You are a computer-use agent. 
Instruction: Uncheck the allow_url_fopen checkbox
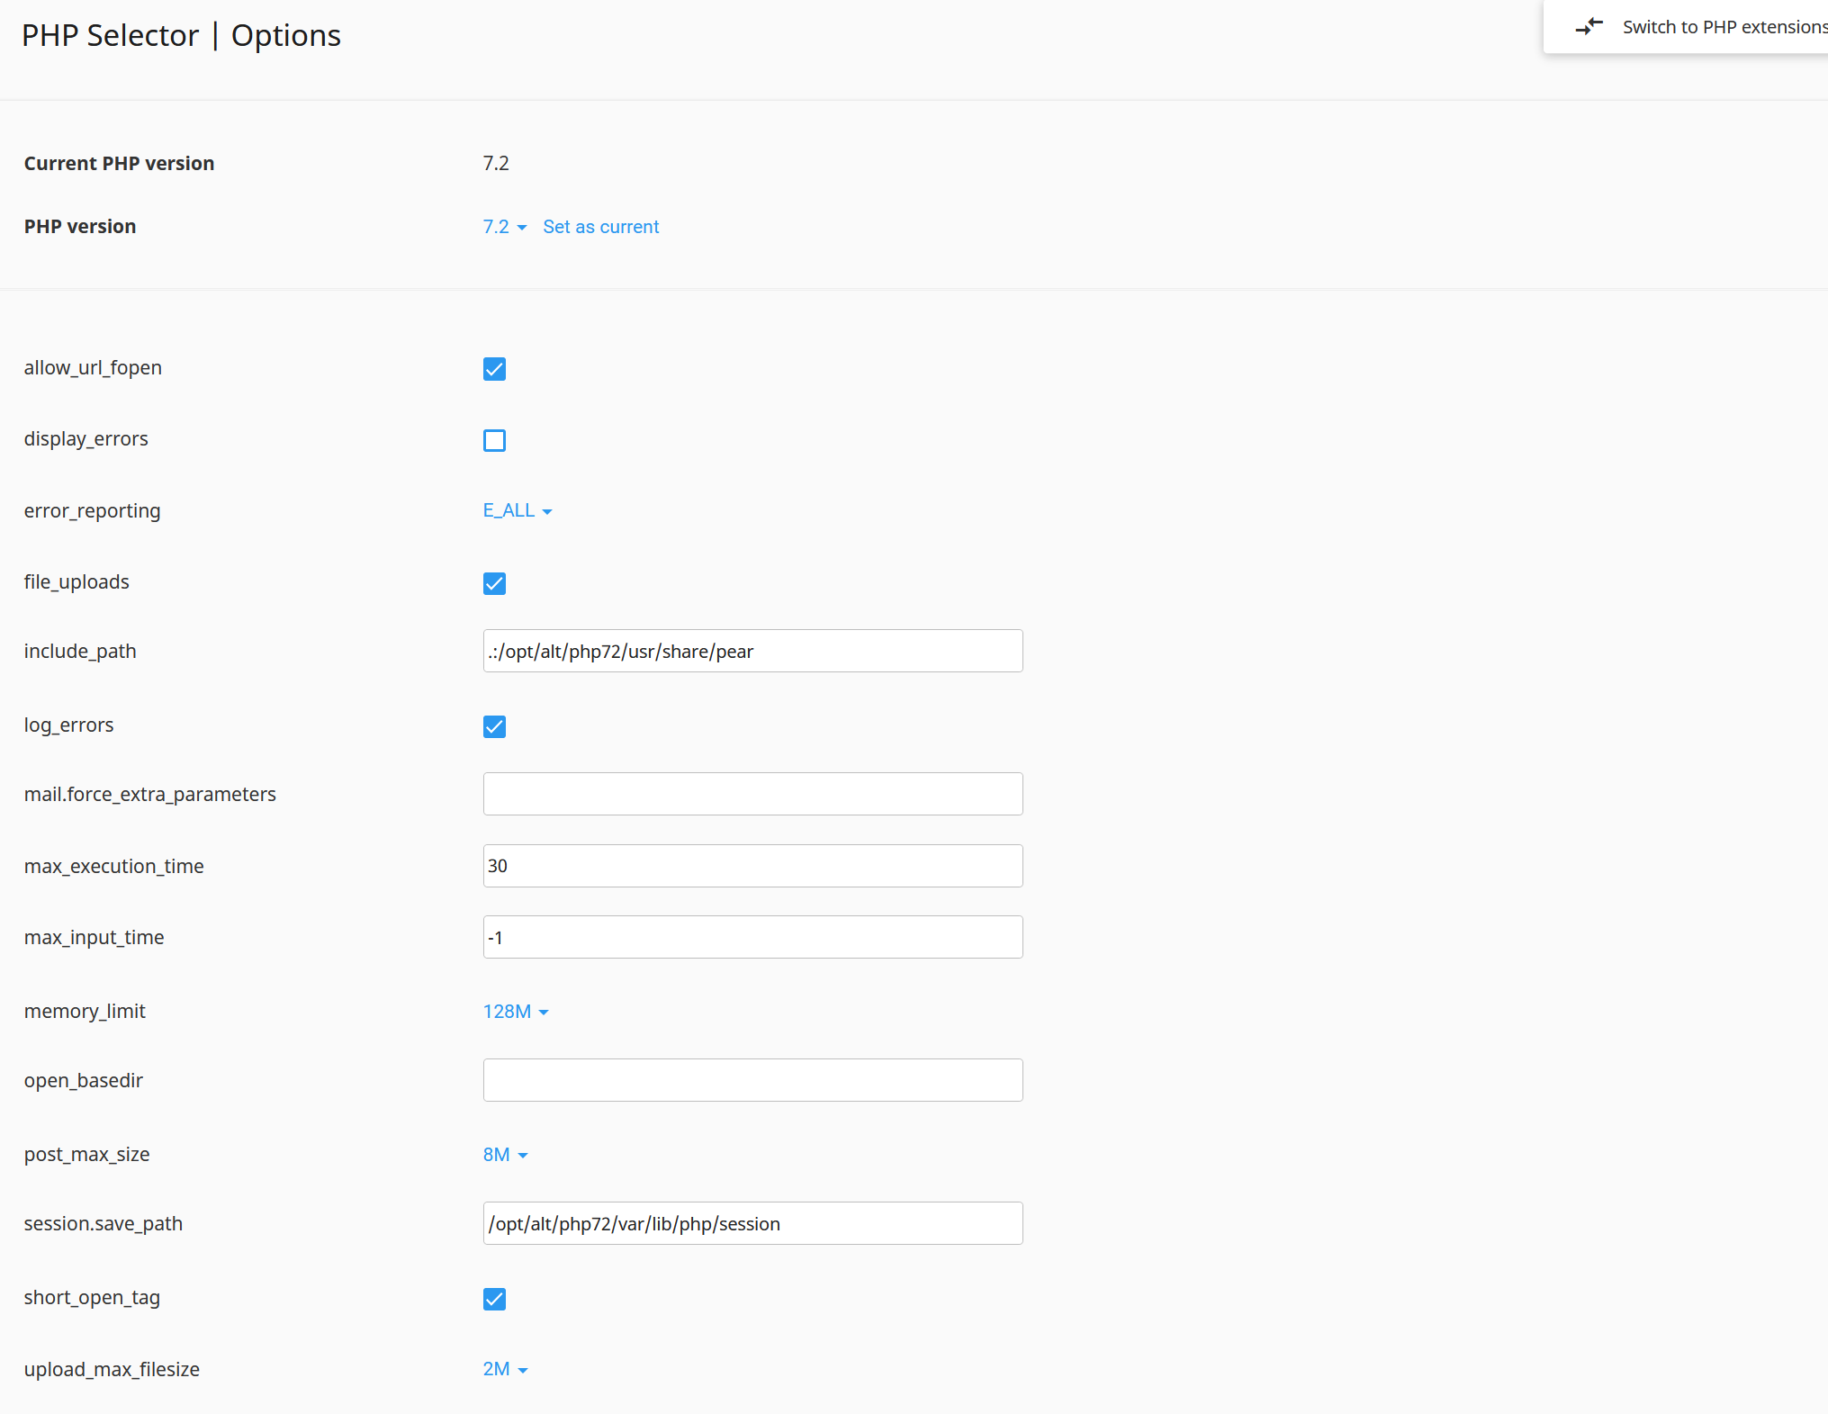tap(494, 369)
